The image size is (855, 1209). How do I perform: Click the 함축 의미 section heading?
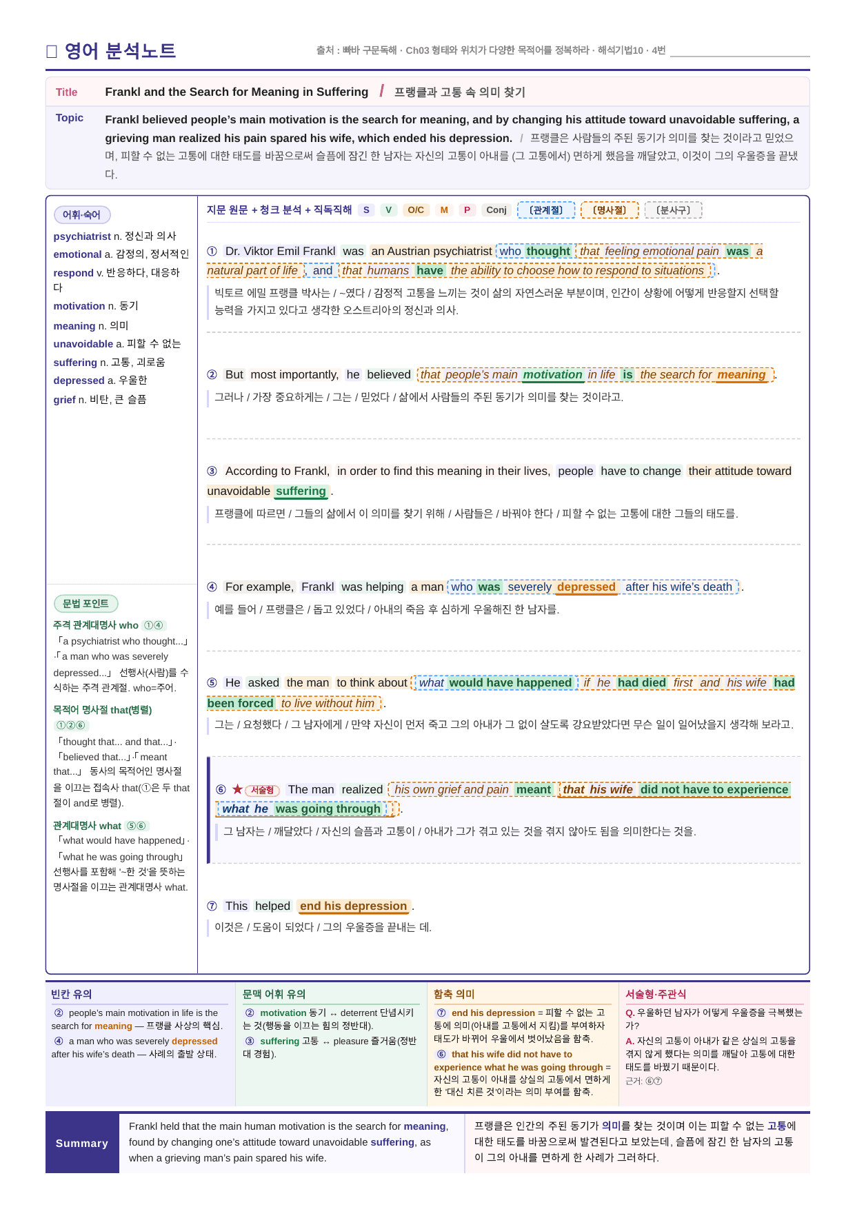(454, 994)
